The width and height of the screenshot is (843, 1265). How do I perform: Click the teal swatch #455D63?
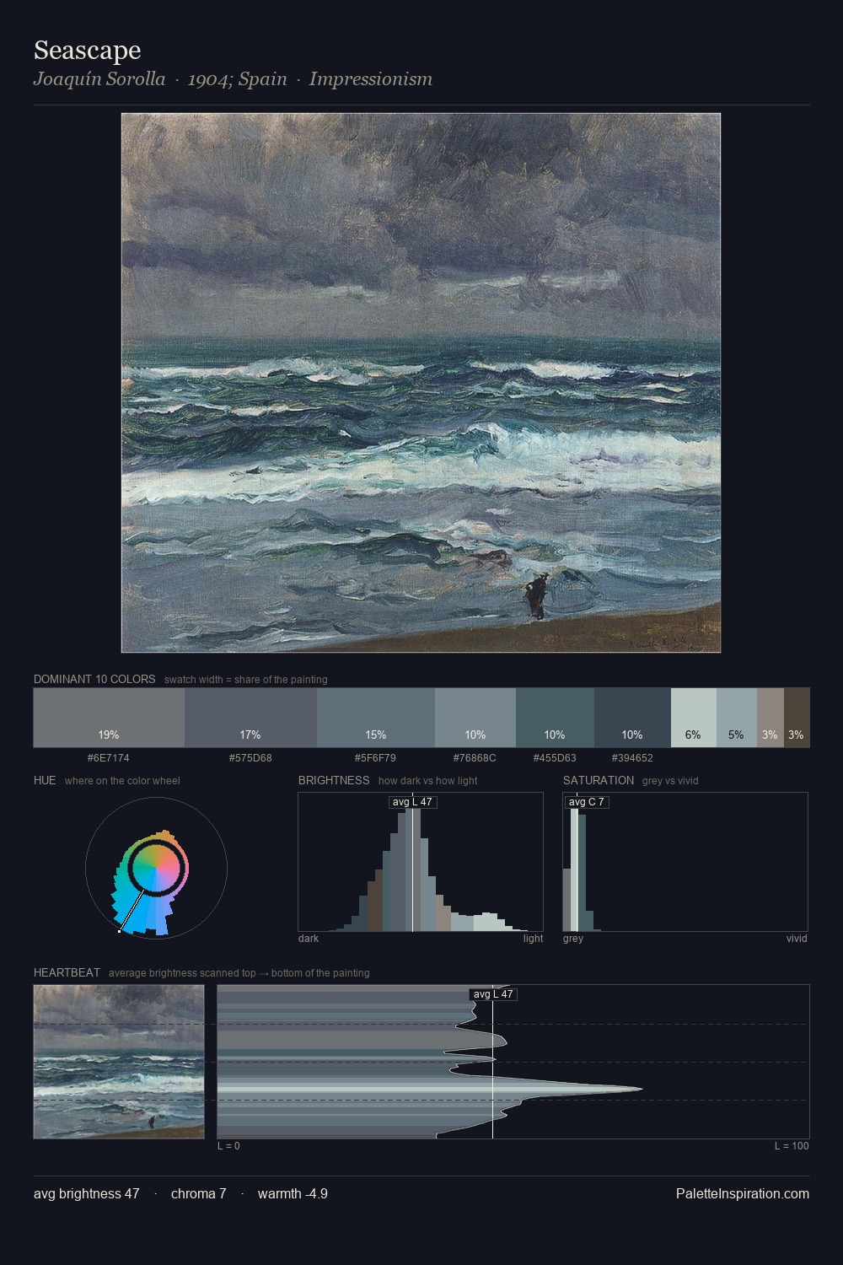click(555, 718)
